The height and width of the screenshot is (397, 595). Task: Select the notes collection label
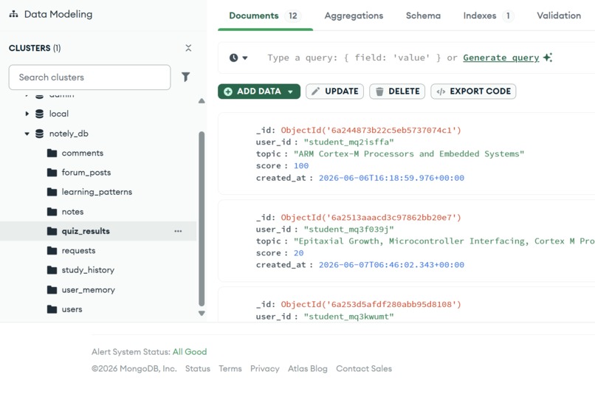click(x=72, y=212)
